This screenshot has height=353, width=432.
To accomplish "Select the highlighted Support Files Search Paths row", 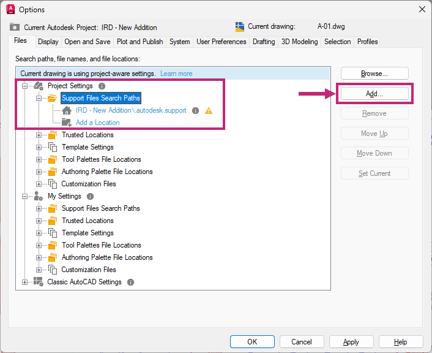I will coord(101,98).
